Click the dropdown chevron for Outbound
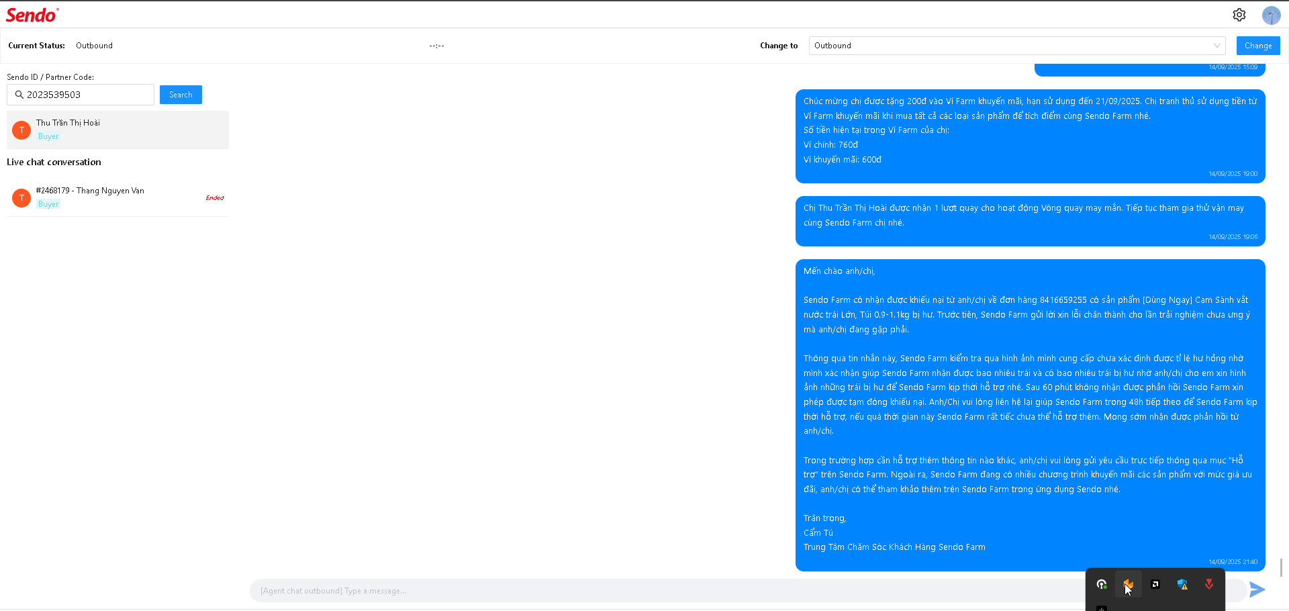The height and width of the screenshot is (611, 1289). point(1216,46)
